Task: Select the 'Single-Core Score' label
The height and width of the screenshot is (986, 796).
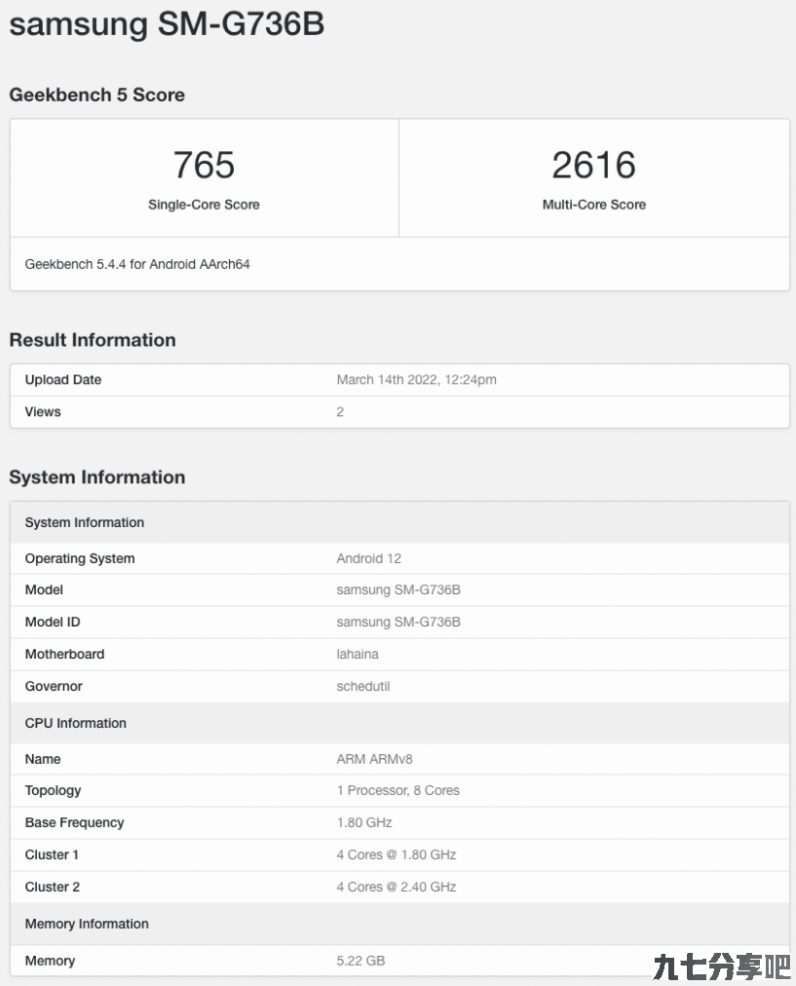Action: tap(204, 205)
